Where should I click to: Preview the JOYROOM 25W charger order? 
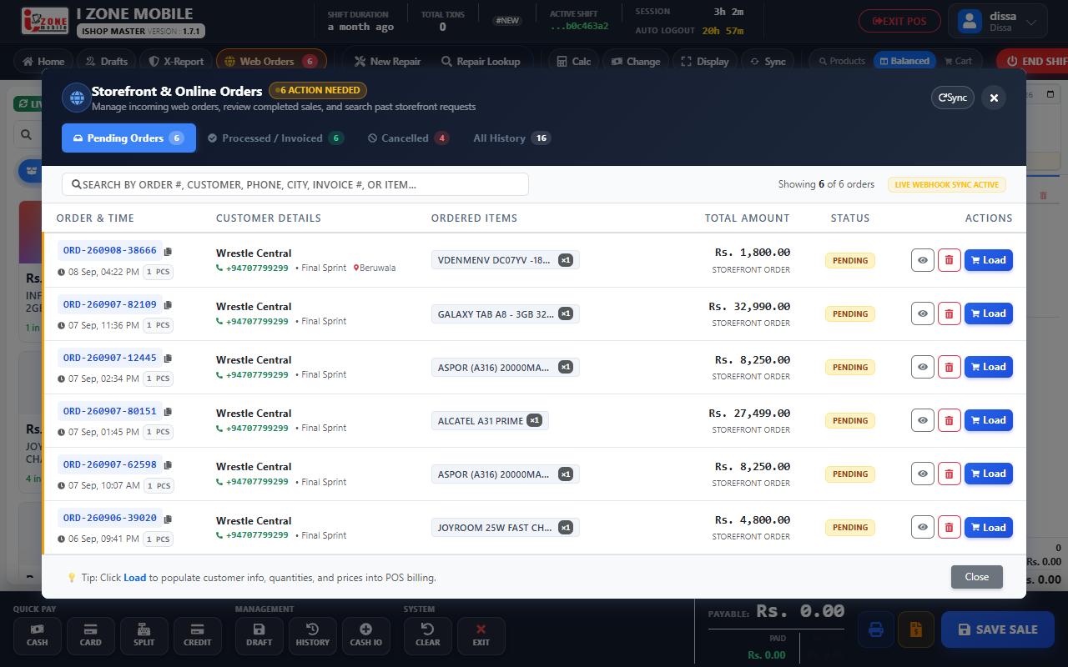(x=922, y=527)
